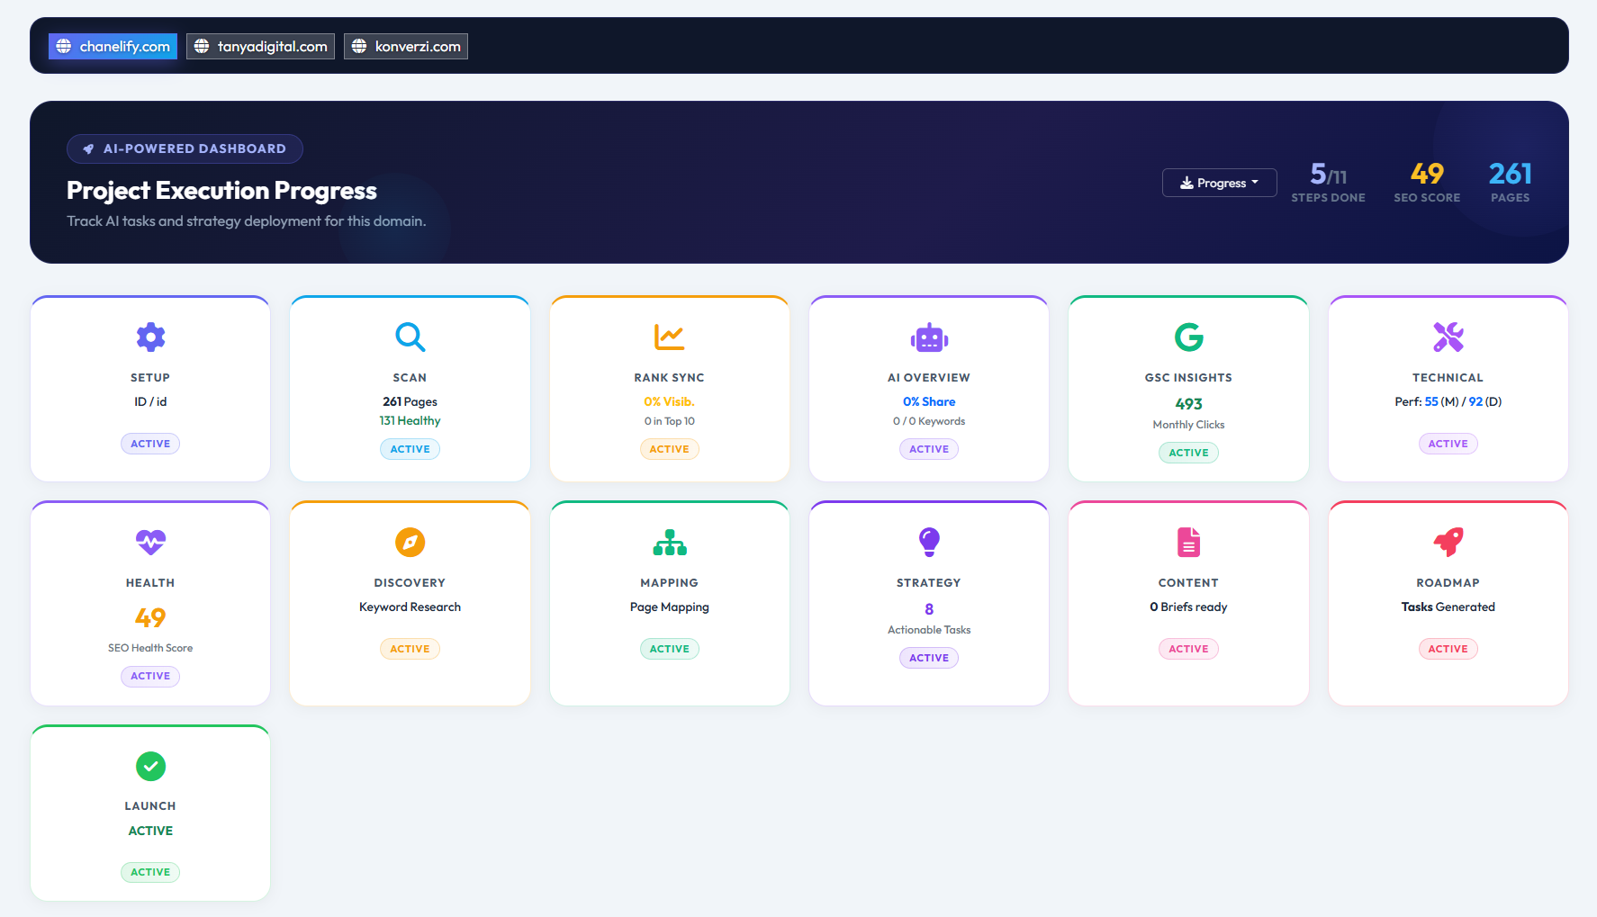Click the Scan magnifier icon
Viewport: 1597px width, 917px height.
point(410,337)
